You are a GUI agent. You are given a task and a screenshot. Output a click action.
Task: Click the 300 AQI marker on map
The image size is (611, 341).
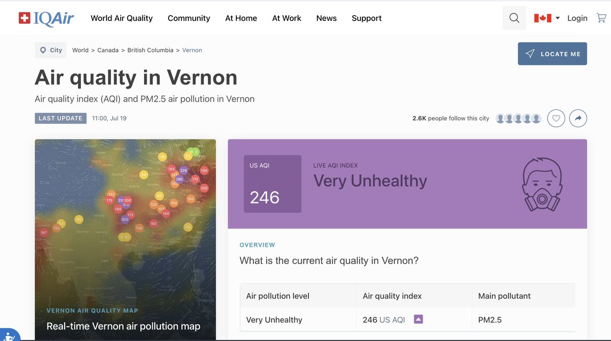coord(125,219)
